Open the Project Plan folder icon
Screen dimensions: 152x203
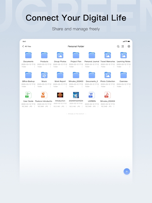click(76, 55)
